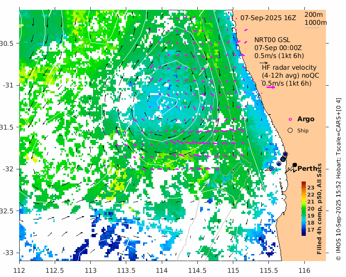346x277 pixels.
Task: Click the '1000m' depth contour label
Action: point(316,23)
